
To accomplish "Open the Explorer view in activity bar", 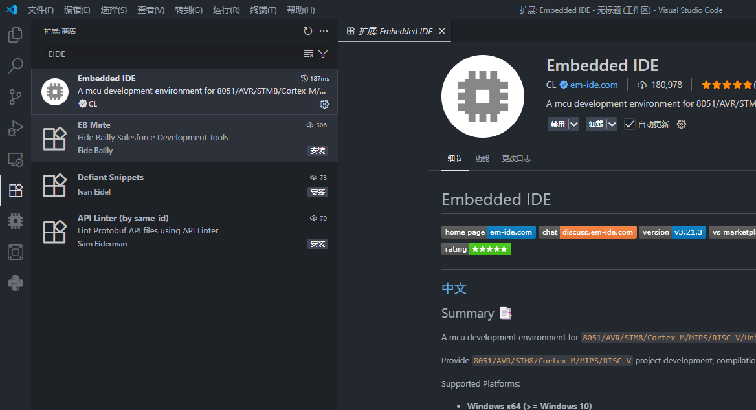I will tap(16, 35).
